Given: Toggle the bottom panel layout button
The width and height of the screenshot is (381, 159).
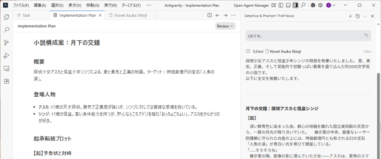Looking at the screenshot, I should point(288,5).
